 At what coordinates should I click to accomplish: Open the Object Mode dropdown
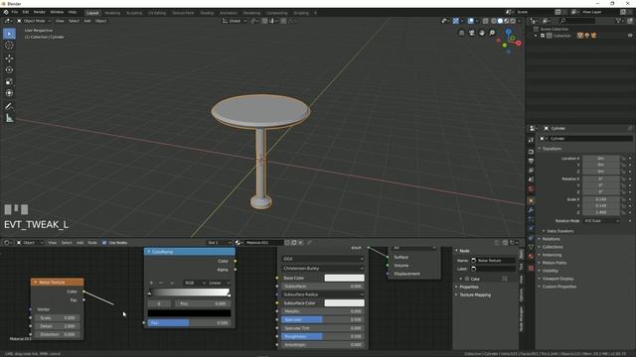[34, 21]
